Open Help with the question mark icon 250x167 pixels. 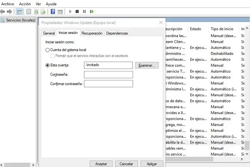coord(53,12)
